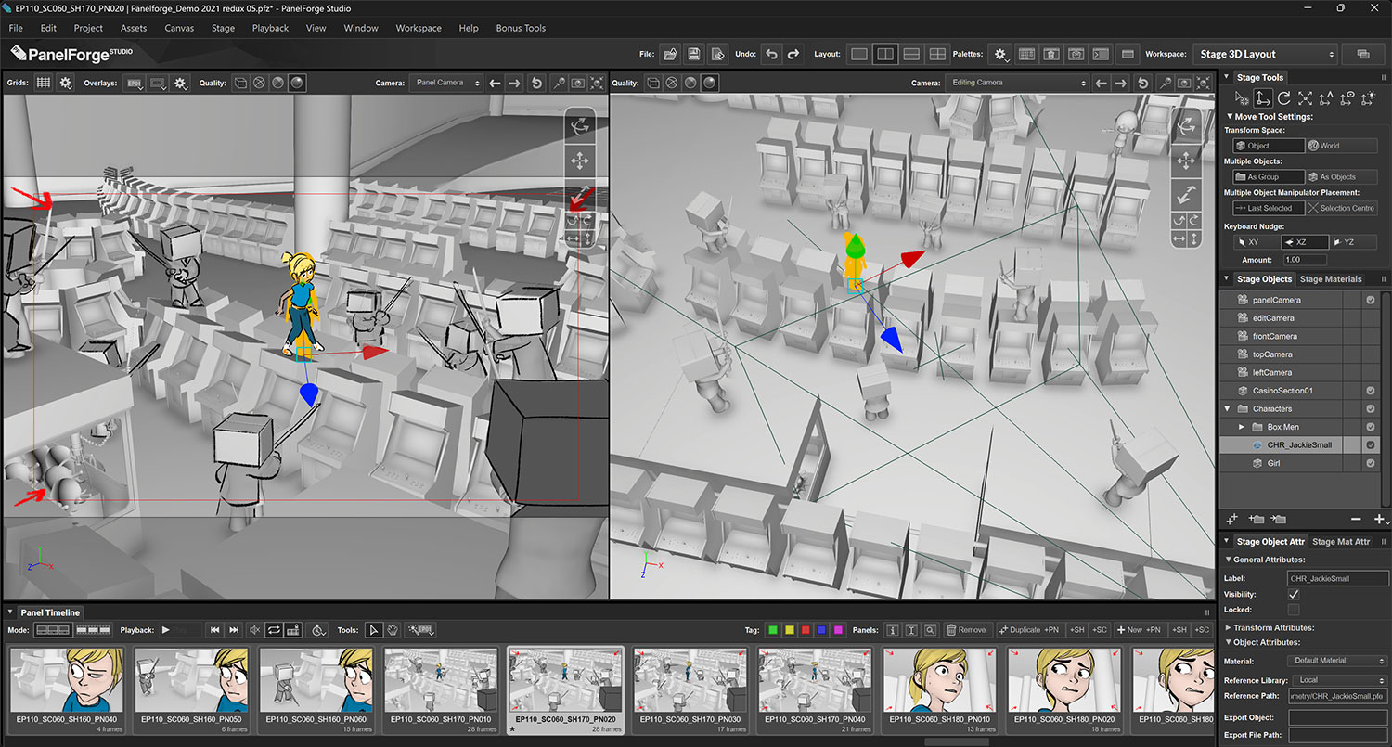Viewport: 1392px width, 747px height.
Task: Expand Transform Attributes section
Action: (1228, 627)
